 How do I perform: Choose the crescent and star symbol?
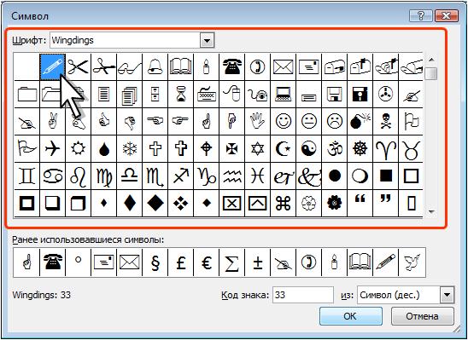[283, 148]
